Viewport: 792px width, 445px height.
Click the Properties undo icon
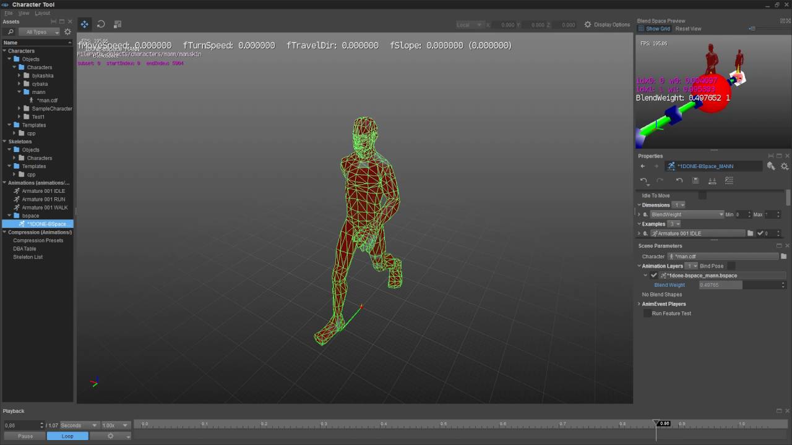click(643, 180)
